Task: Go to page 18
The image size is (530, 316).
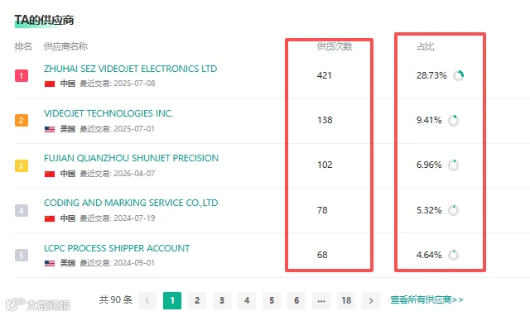Action: coord(346,300)
